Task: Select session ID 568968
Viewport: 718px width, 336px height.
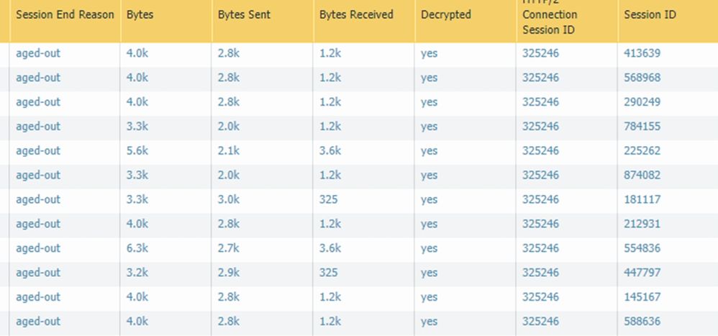Action: [642, 78]
